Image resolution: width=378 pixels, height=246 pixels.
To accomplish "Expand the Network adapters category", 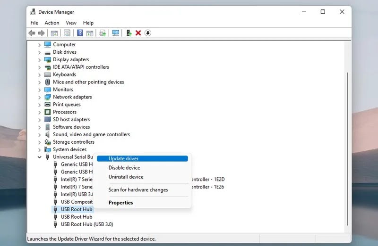I will click(x=39, y=97).
